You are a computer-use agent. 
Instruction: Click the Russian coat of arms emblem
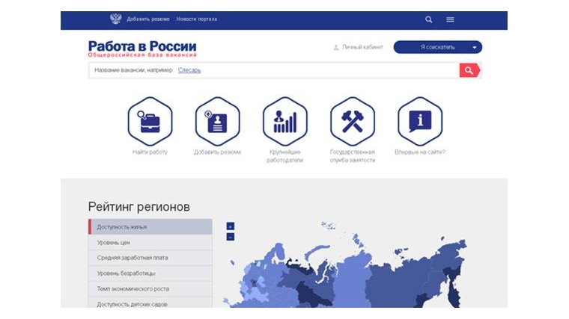(x=115, y=19)
